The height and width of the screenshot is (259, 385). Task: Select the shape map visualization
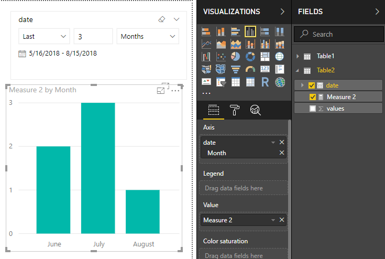[221, 69]
